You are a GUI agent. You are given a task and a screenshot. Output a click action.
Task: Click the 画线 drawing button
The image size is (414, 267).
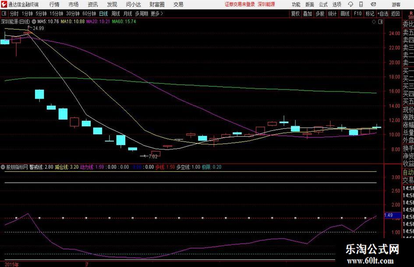(x=345, y=14)
